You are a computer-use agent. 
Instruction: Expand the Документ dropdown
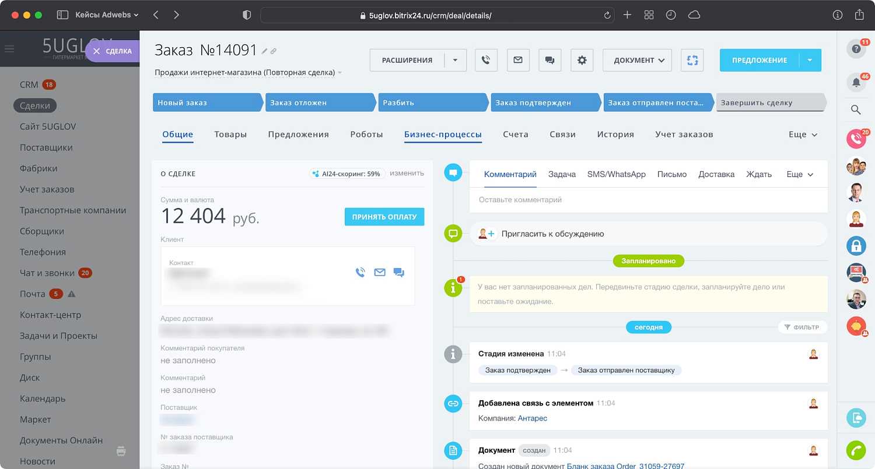637,59
